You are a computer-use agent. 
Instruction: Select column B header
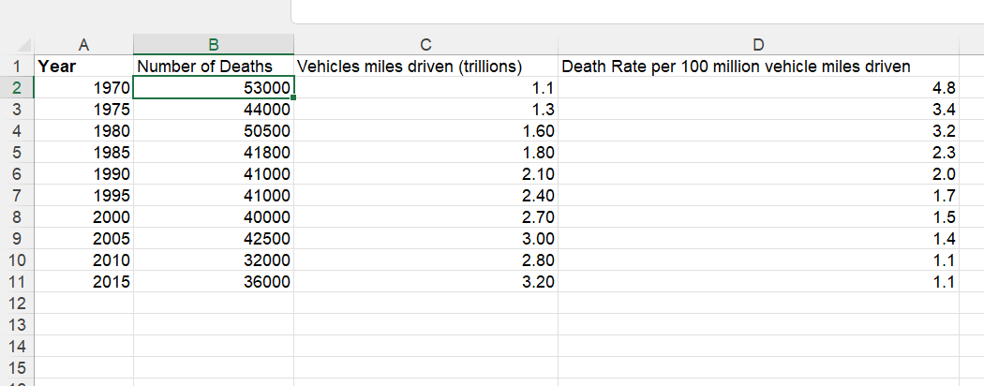pyautogui.click(x=214, y=45)
